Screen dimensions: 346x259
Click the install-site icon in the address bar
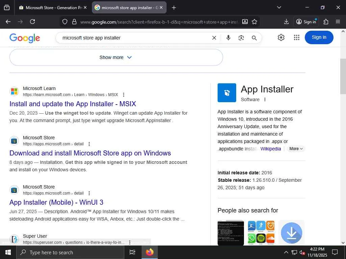pyautogui.click(x=245, y=22)
